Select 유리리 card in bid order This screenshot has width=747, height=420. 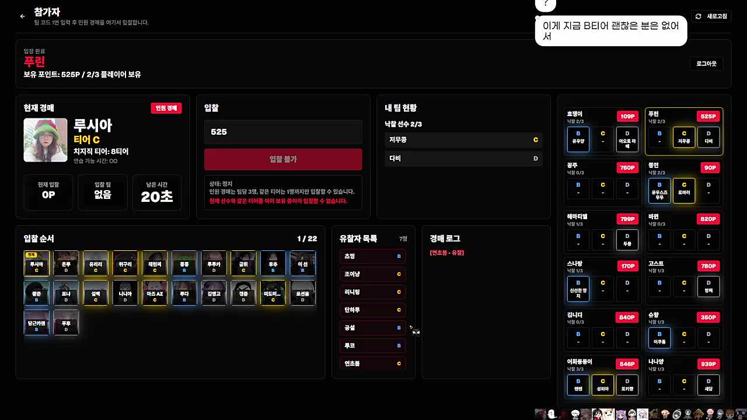click(x=96, y=263)
